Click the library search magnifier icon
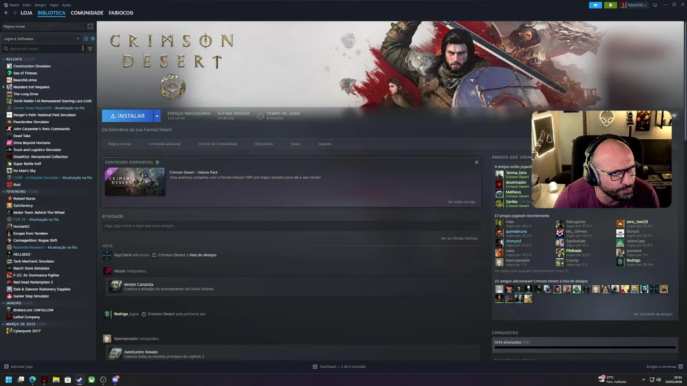Viewport: 687px width, 386px height. [6, 49]
